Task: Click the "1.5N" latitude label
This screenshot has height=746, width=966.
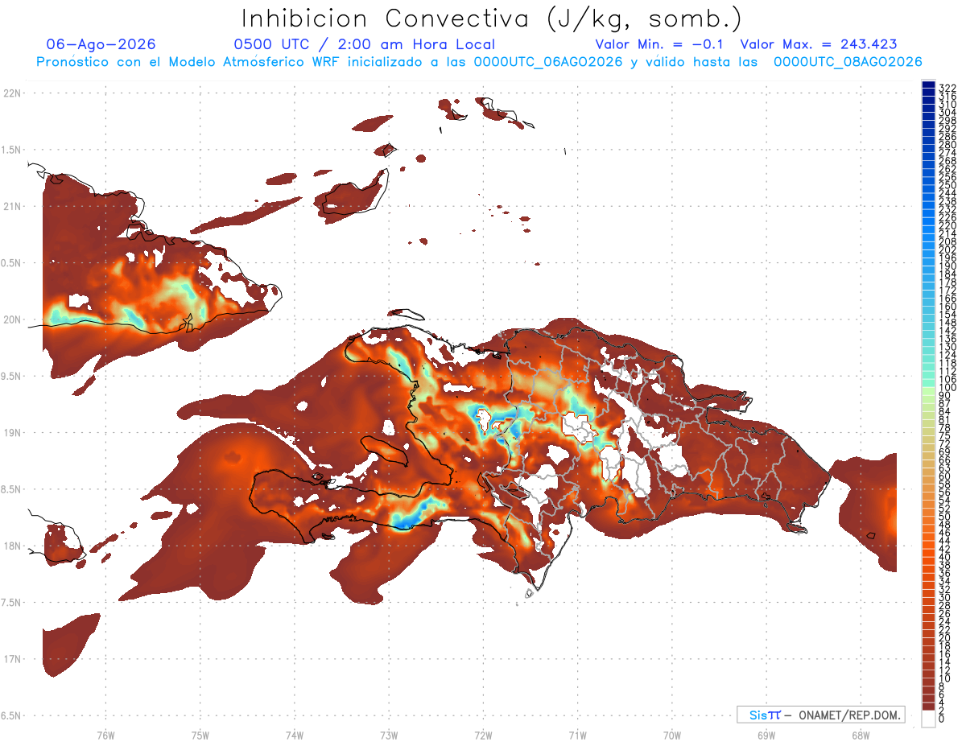Action: pos(12,150)
